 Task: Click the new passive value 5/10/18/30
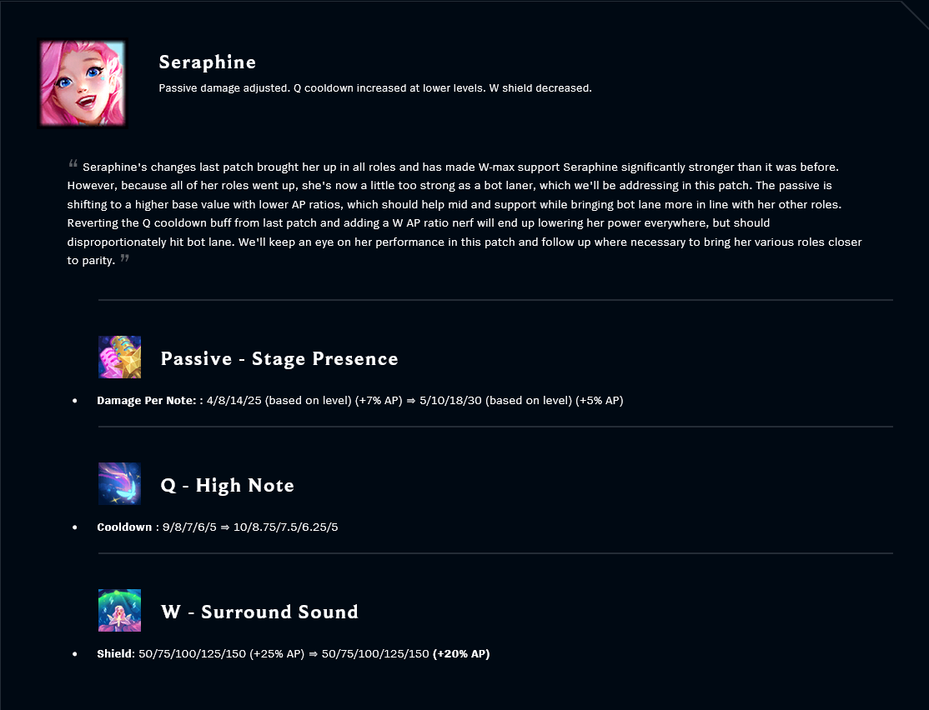click(451, 400)
